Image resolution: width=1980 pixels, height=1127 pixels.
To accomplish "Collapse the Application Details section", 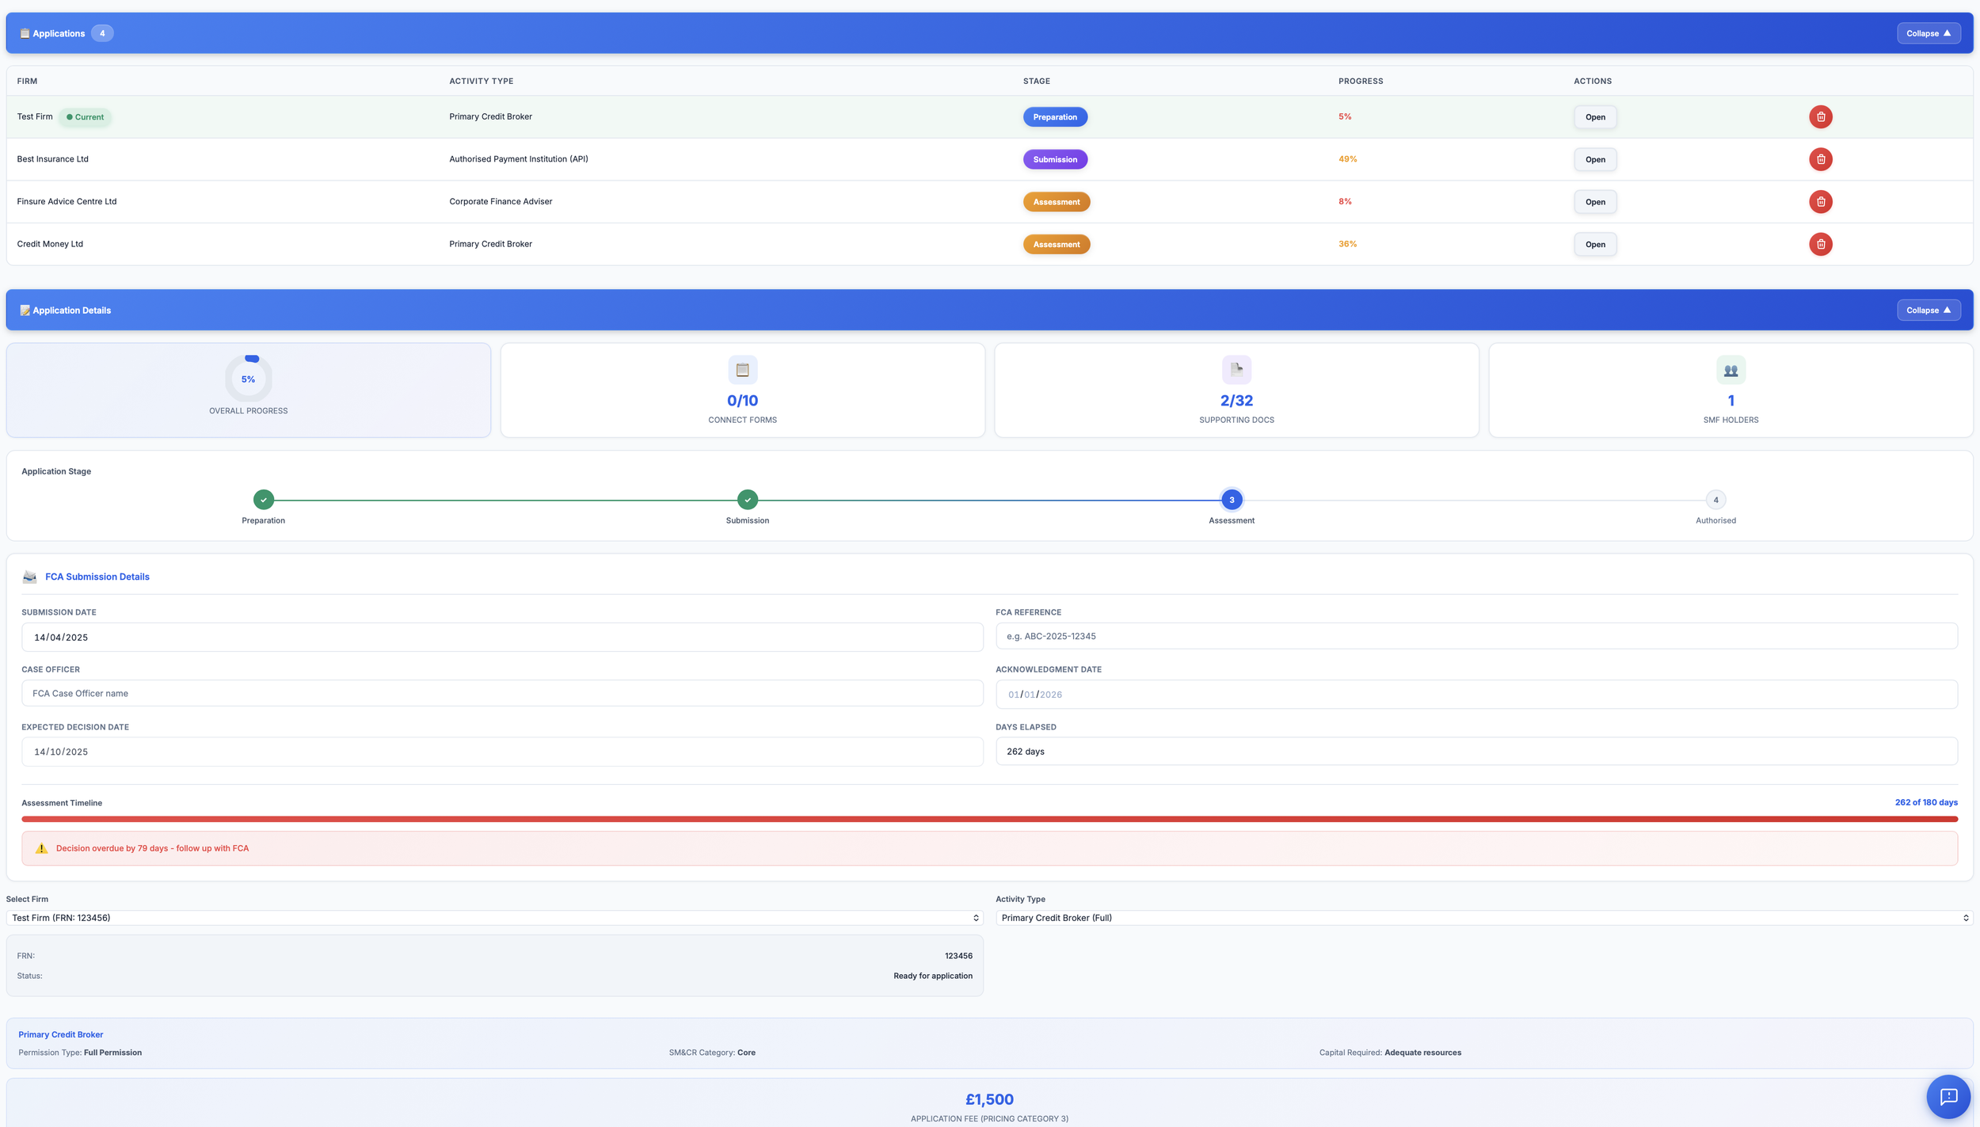I will click(1928, 310).
